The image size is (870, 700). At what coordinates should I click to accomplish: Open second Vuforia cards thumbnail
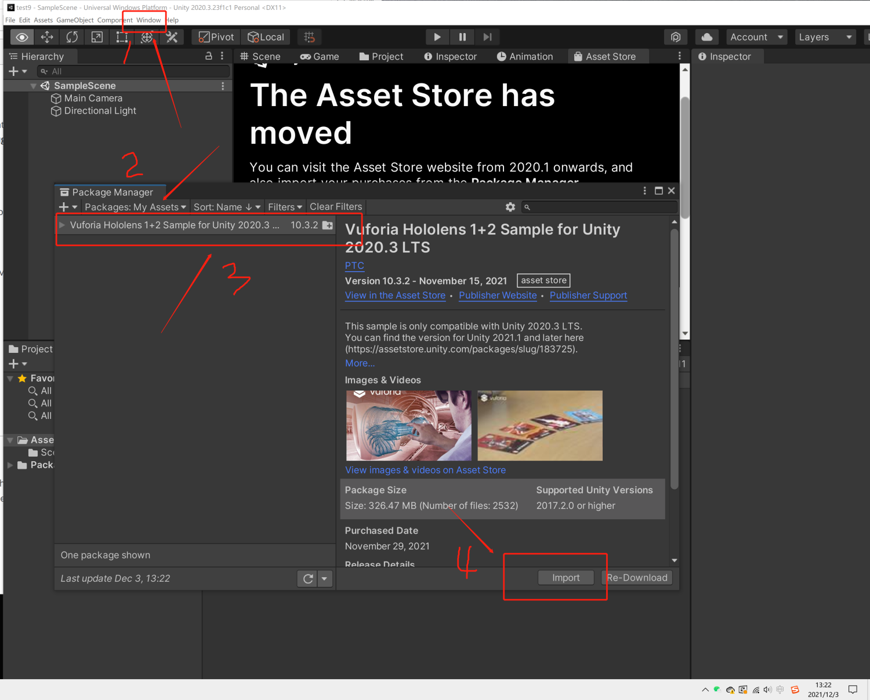tap(540, 425)
